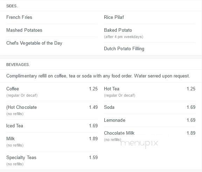Open the BEVERAGES section header

pos(18,65)
